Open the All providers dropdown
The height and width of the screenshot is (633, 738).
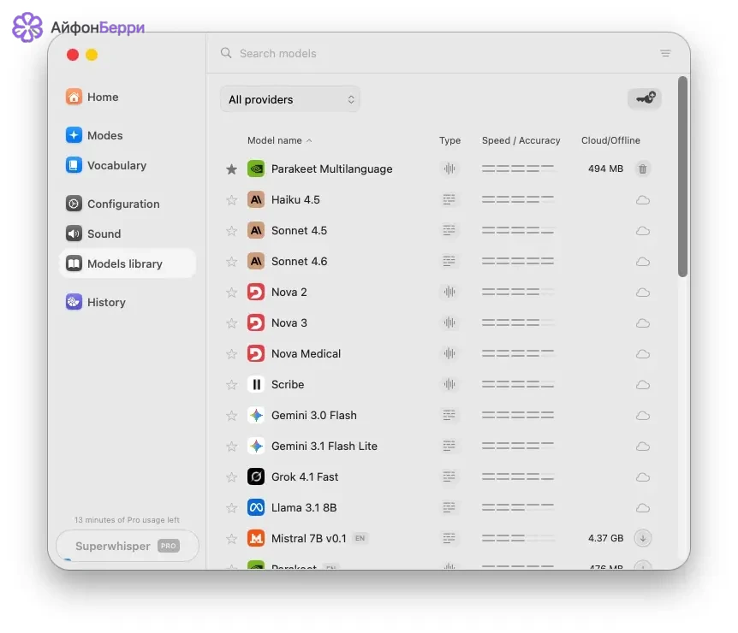click(290, 99)
